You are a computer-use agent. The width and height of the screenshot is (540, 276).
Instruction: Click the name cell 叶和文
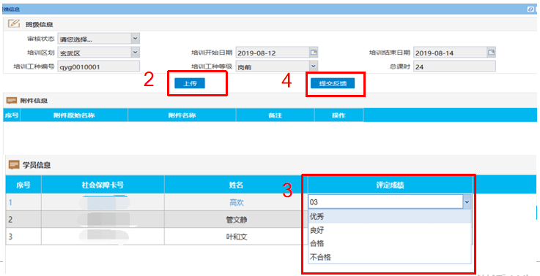point(236,237)
